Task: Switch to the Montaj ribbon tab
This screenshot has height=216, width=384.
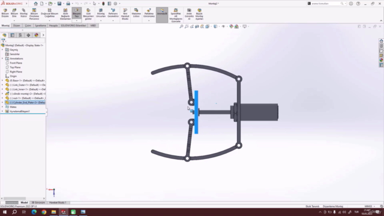Action: pyautogui.click(x=5, y=25)
